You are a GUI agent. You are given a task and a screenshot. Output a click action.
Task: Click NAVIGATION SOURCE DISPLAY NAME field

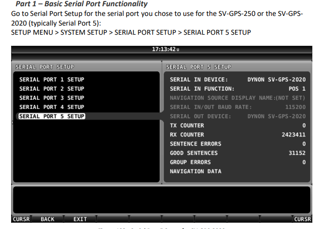238,98
